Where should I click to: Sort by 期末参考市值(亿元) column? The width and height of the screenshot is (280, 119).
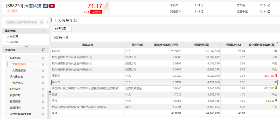pos(166,45)
